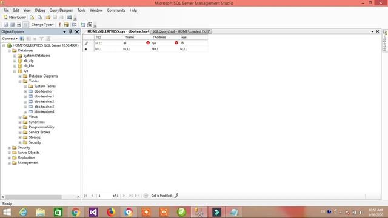Click the Open File folder icon
Viewport: 388px width, 218px height.
pos(48,18)
